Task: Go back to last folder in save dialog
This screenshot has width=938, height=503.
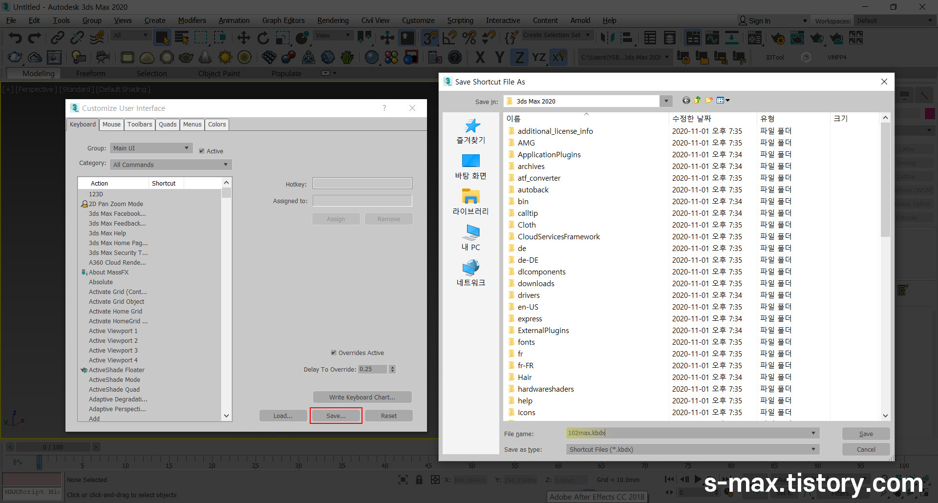Action: [x=686, y=100]
